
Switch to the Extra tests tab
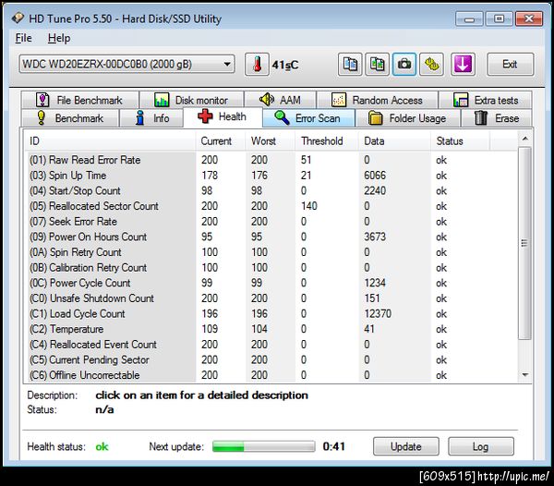tap(486, 100)
